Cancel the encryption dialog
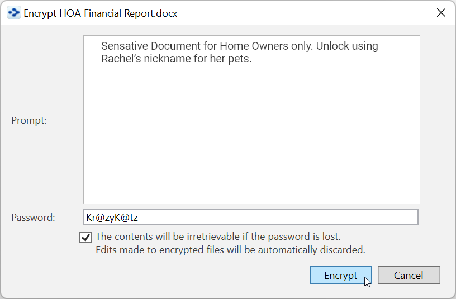This screenshot has height=299, width=456. pos(408,275)
